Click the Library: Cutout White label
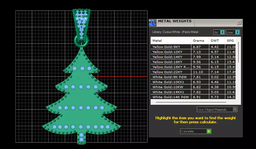This screenshot has width=256, height=149. [x=175, y=32]
